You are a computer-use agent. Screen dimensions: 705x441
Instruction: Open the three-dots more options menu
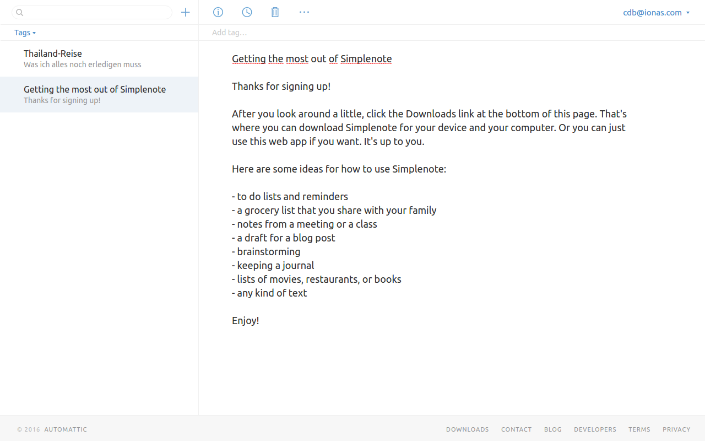(305, 12)
